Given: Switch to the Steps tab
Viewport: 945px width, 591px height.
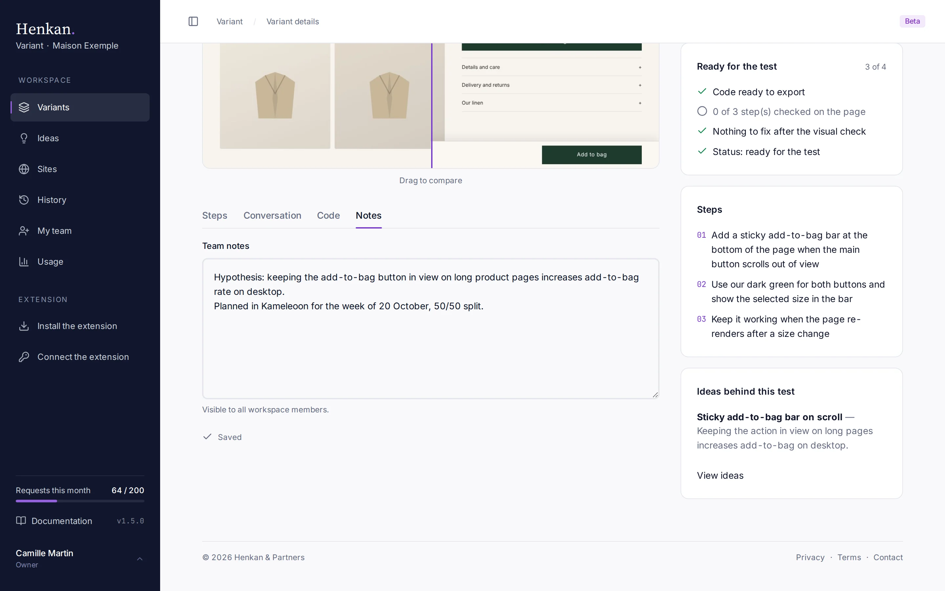Looking at the screenshot, I should (214, 215).
